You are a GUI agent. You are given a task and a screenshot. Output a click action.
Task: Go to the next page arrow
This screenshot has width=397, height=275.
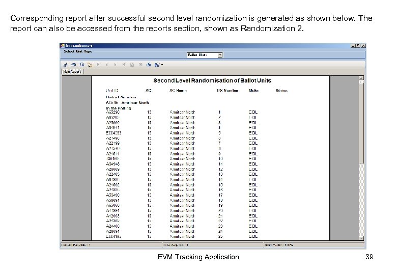pos(115,65)
